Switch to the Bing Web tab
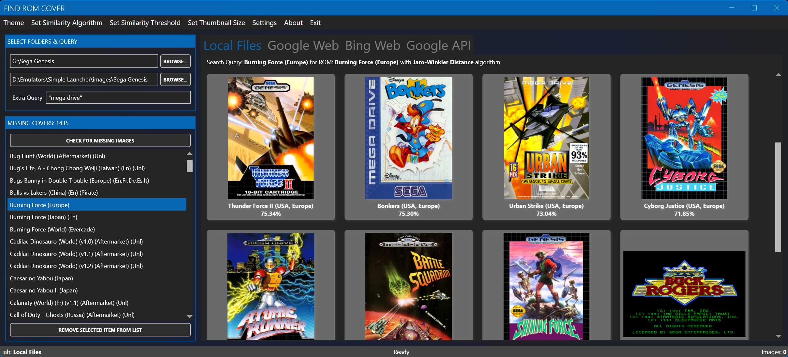This screenshot has height=357, width=788. [372, 46]
